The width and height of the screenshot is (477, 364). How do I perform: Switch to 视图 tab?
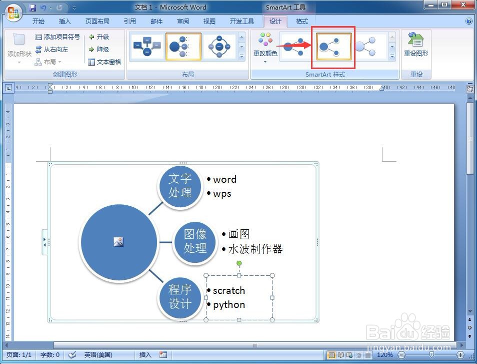(209, 21)
